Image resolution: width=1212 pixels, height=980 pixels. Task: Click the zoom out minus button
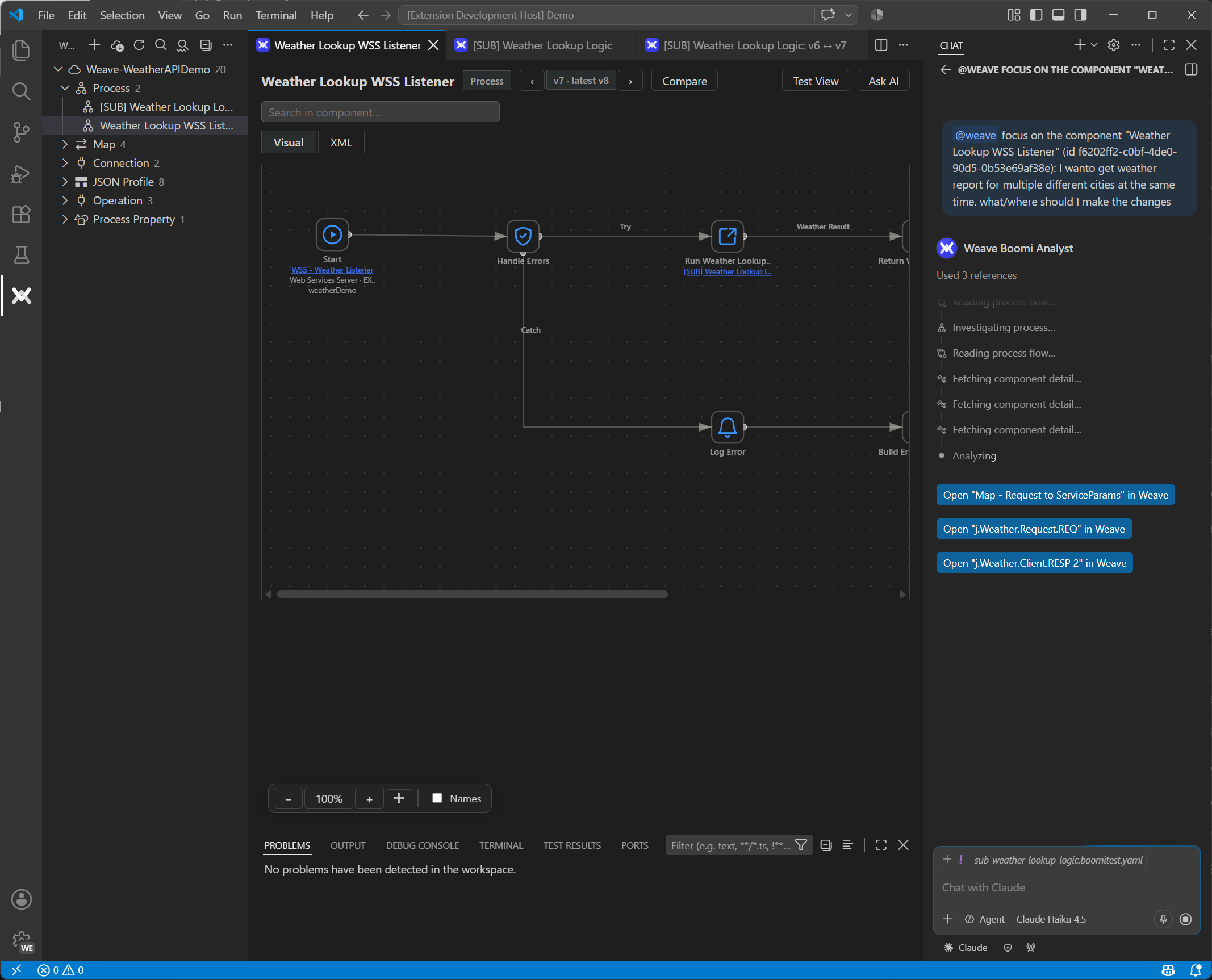point(289,798)
